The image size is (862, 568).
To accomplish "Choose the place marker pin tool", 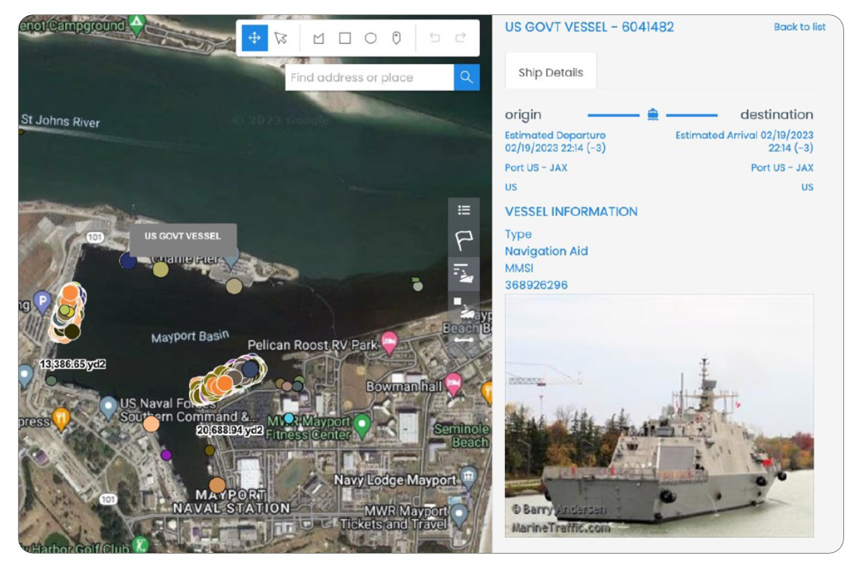I will [x=396, y=38].
